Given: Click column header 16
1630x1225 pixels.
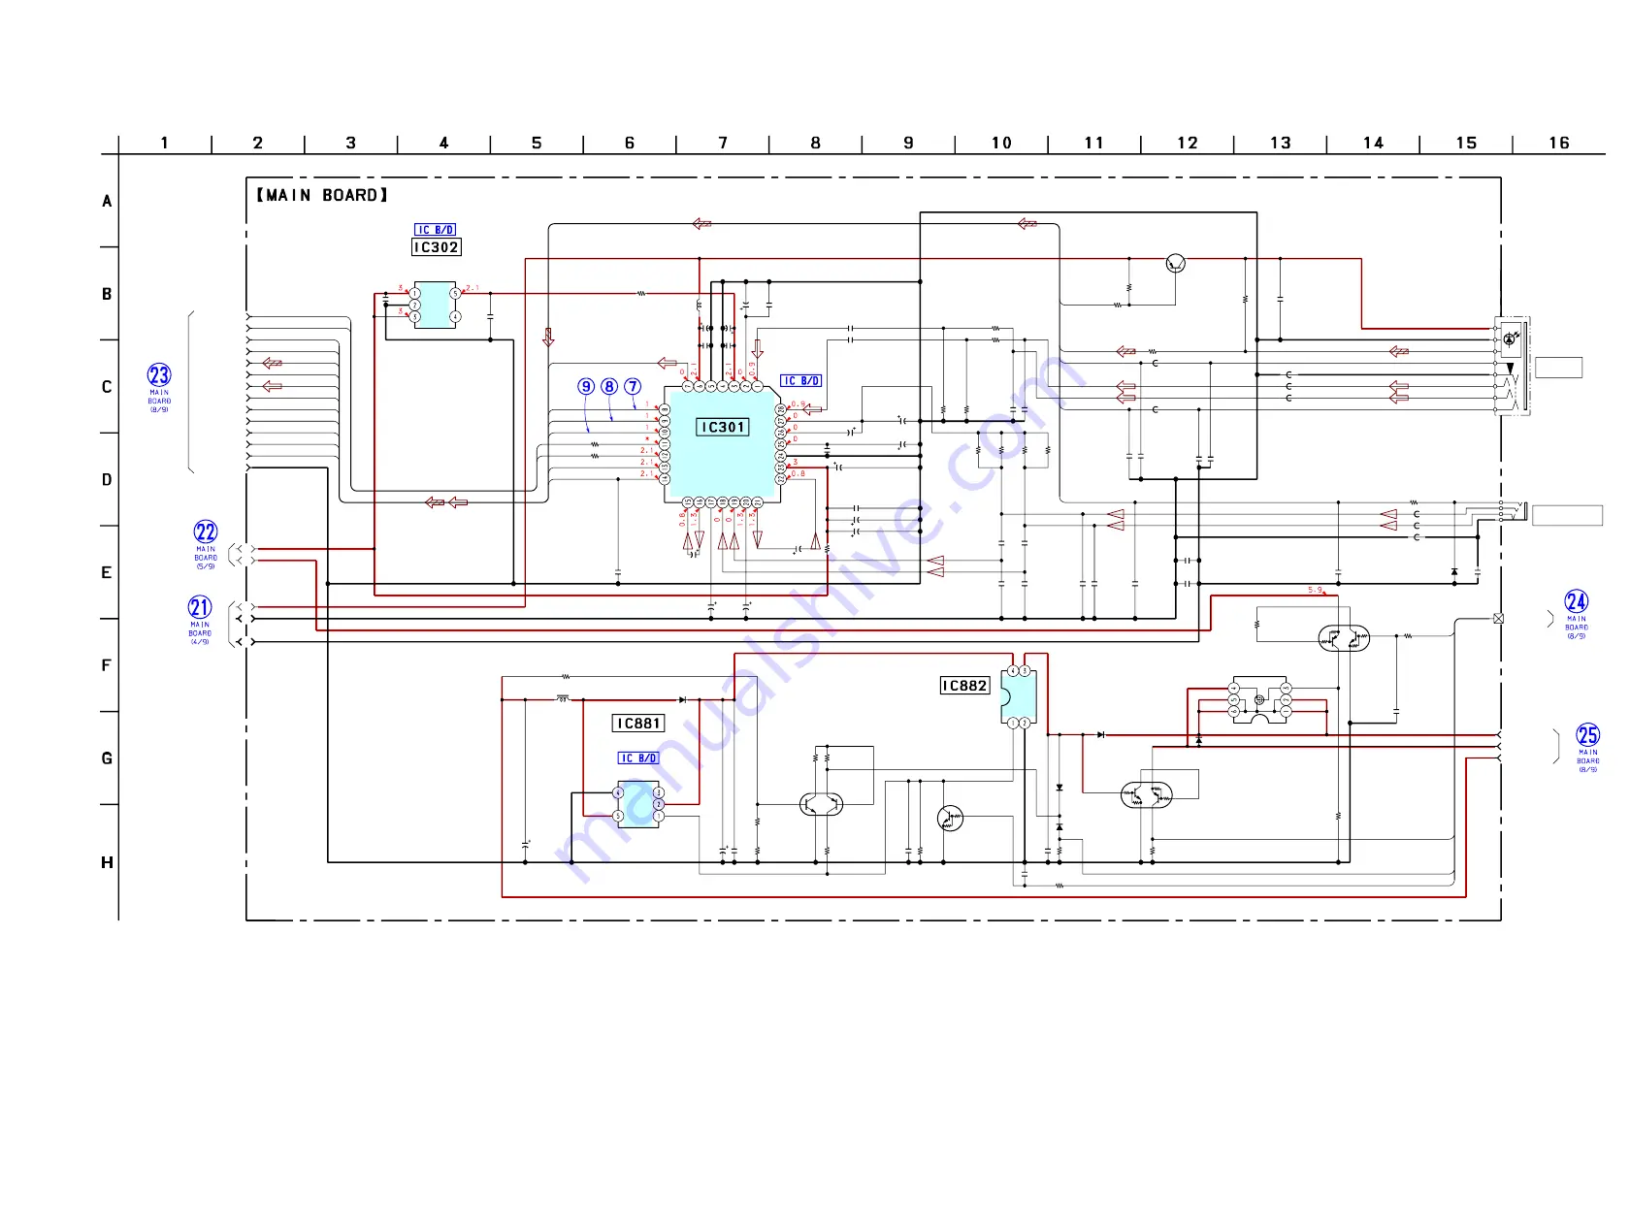Looking at the screenshot, I should click(x=1559, y=143).
